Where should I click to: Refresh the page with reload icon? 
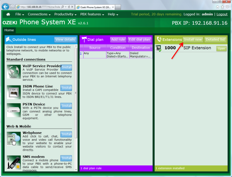tap(69, 7)
